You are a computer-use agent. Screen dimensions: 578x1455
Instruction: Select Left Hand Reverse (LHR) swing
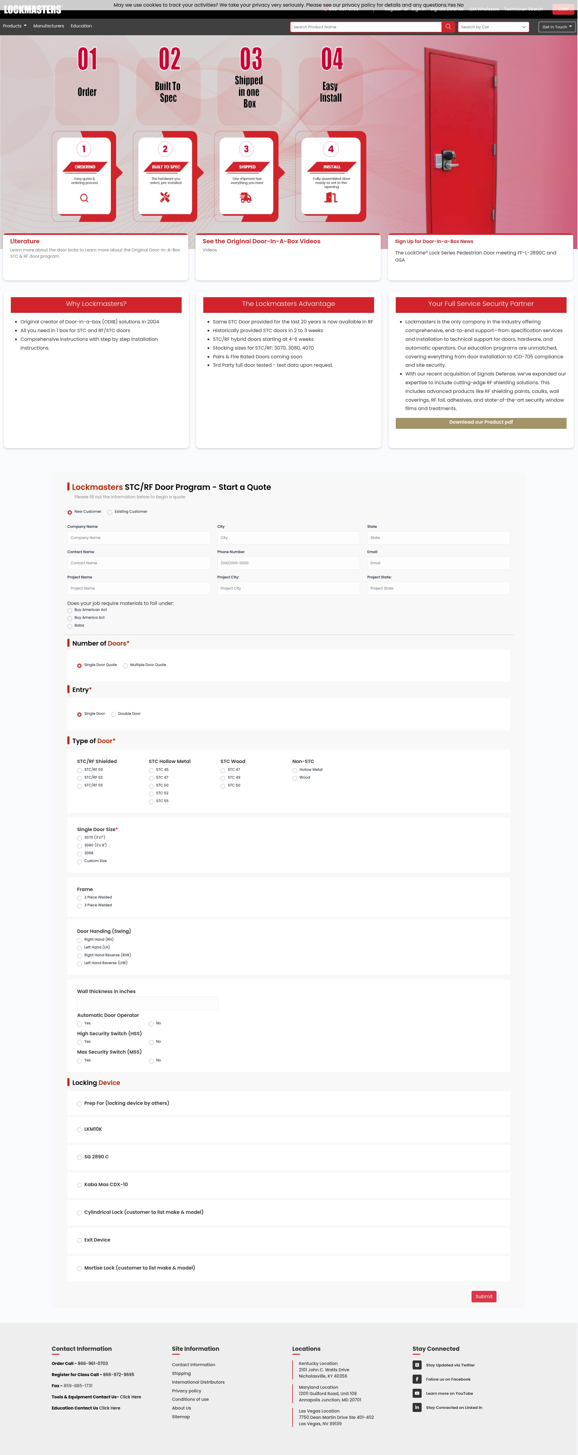79,964
